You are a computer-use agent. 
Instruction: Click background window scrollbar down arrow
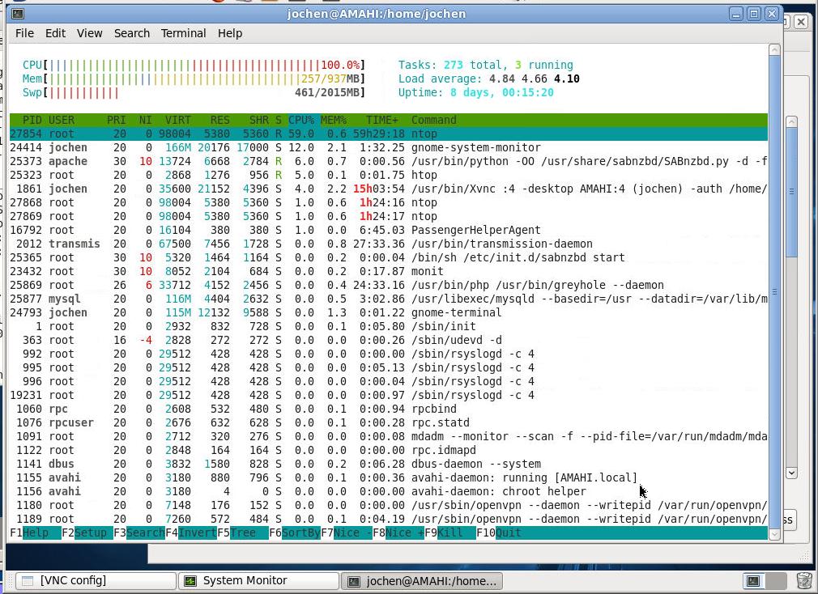coord(791,473)
